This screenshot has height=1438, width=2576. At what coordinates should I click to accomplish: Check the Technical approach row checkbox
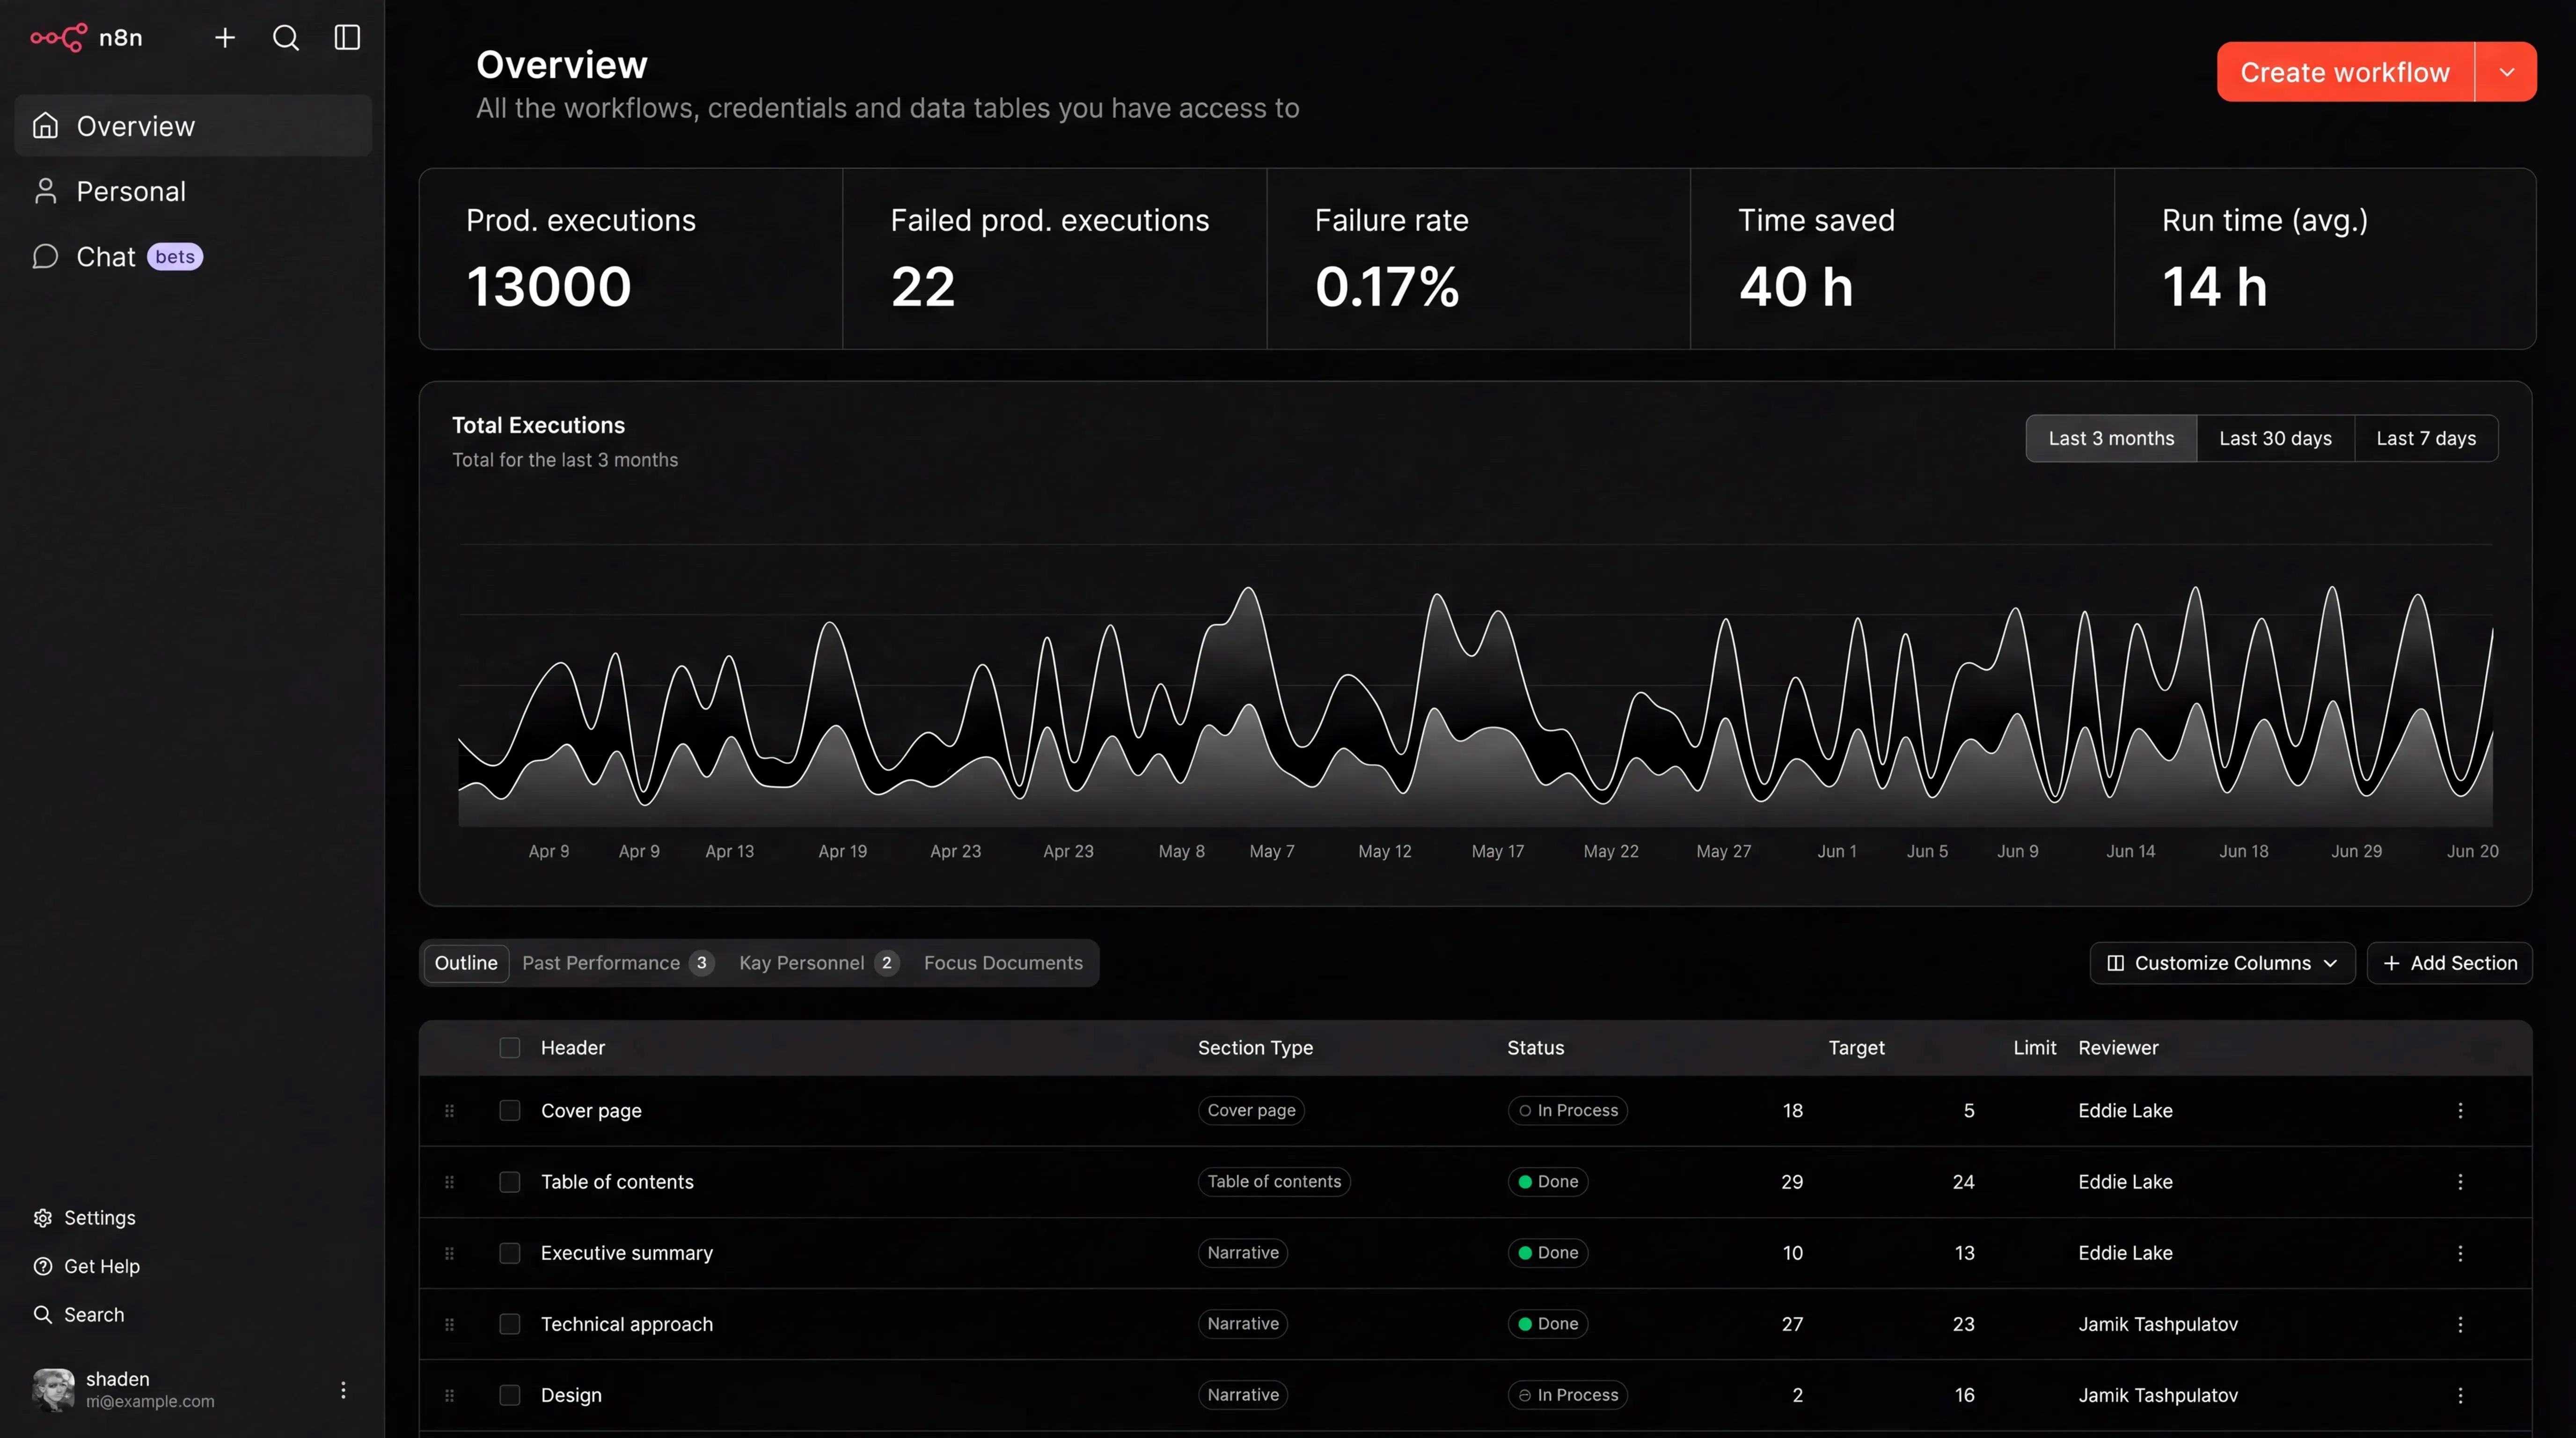(x=509, y=1324)
